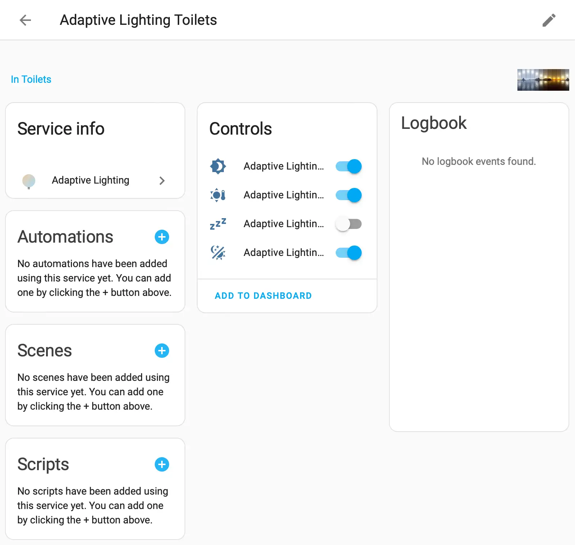Click the zzz sleep mode icon

(218, 224)
